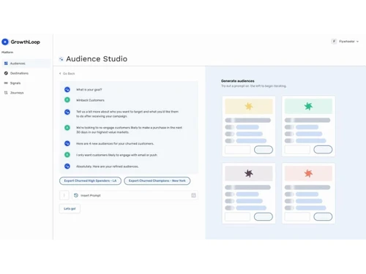Go back using the Go Back link
366x274 pixels.
[x=67, y=74]
